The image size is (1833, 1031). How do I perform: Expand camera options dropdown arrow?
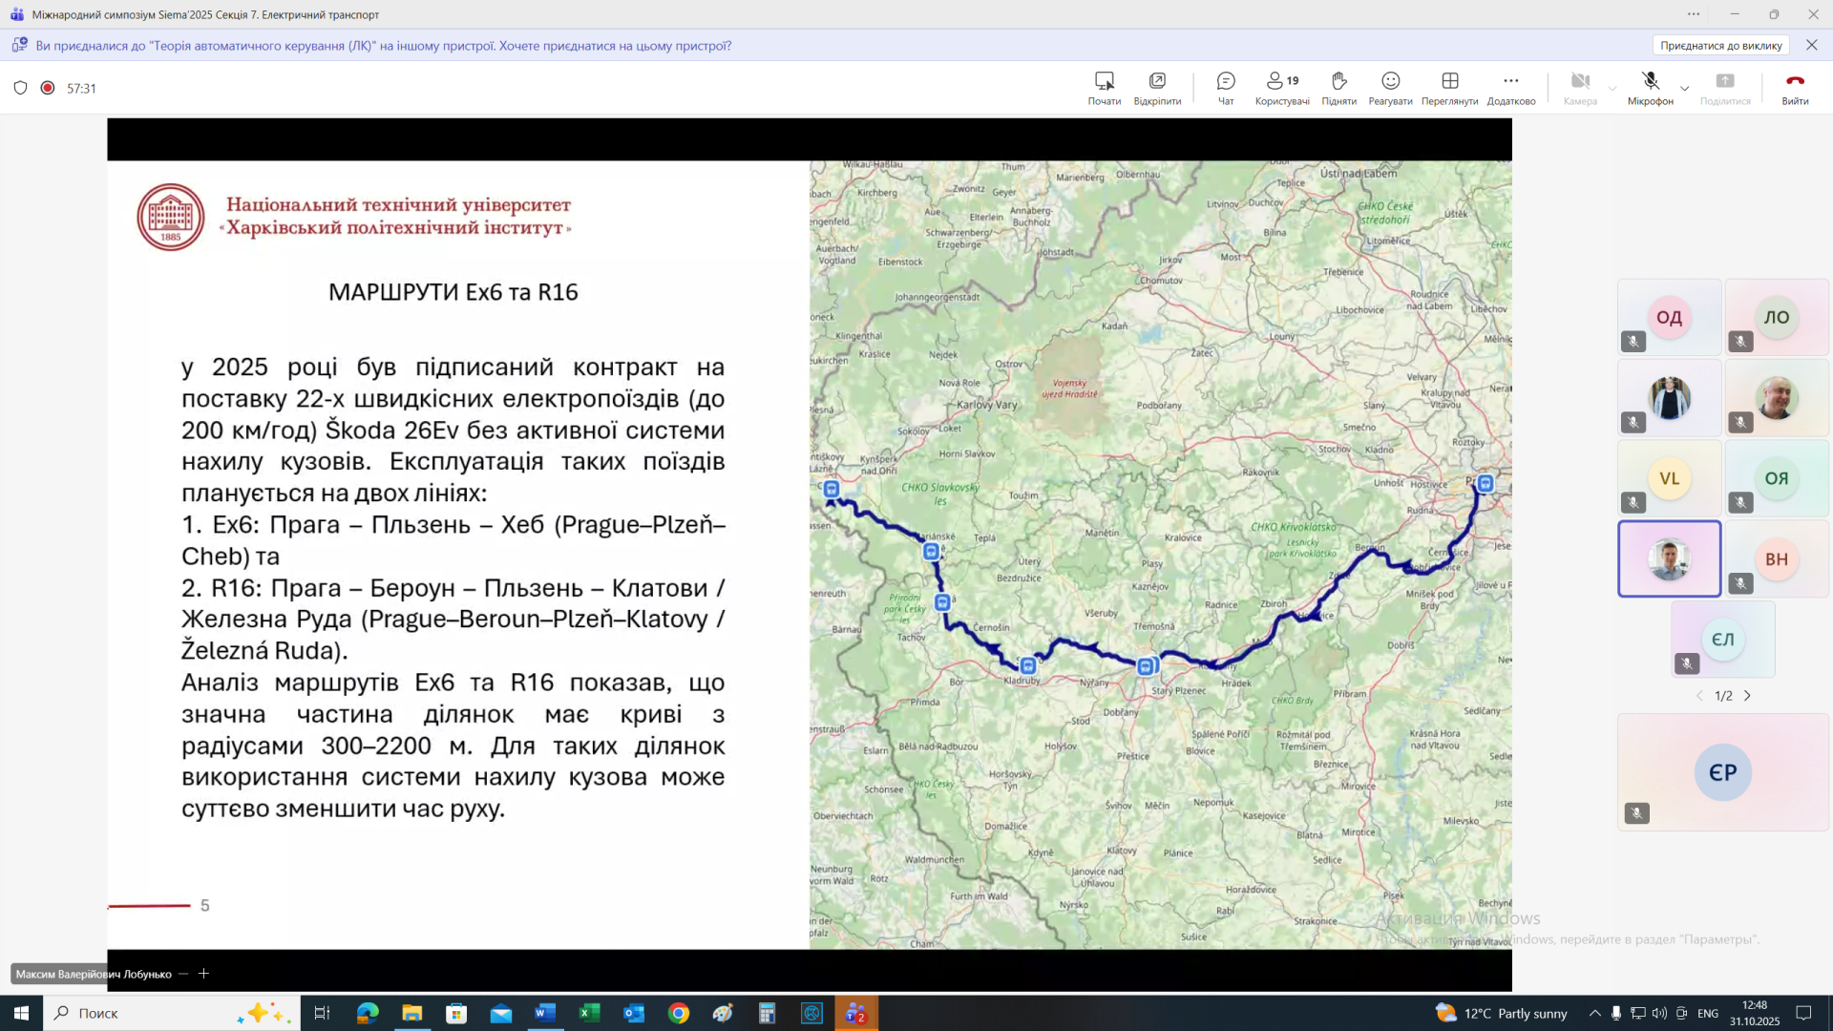1612,89
